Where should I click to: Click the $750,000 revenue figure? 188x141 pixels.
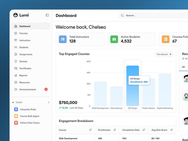(x=68, y=102)
